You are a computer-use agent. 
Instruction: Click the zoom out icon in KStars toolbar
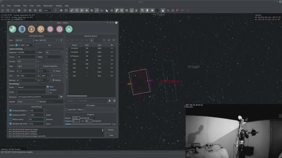pos(8,11)
